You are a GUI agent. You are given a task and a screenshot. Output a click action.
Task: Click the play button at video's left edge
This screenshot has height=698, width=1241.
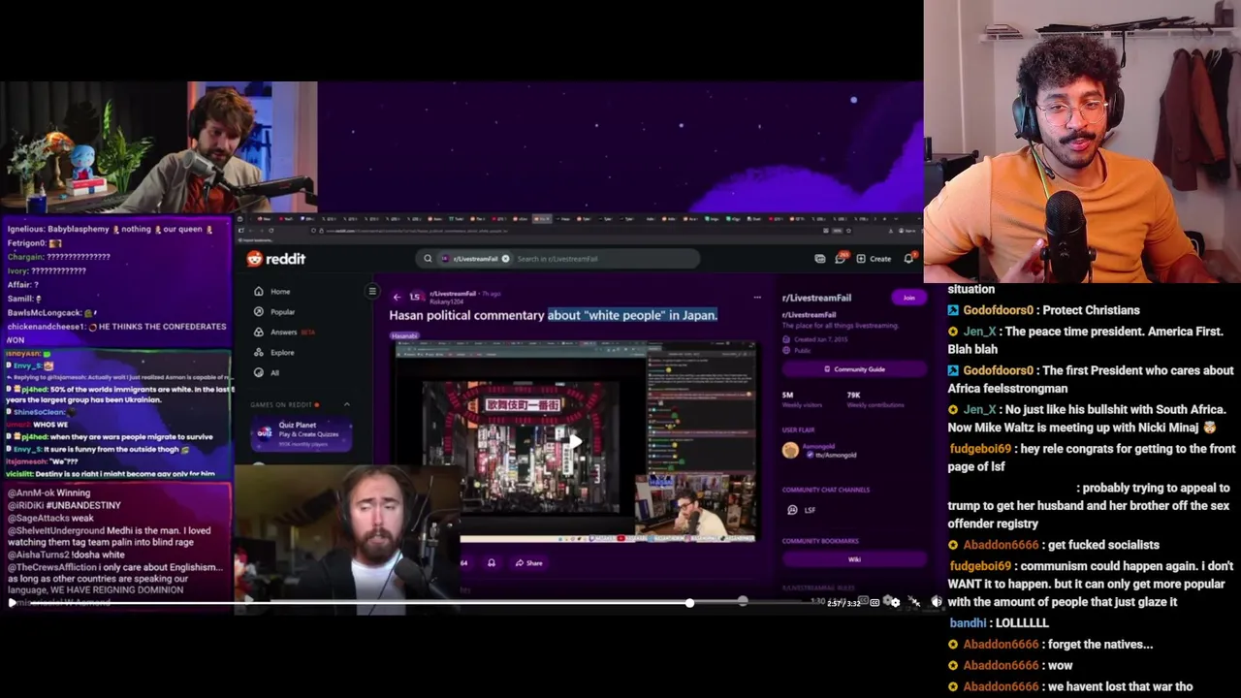point(11,603)
